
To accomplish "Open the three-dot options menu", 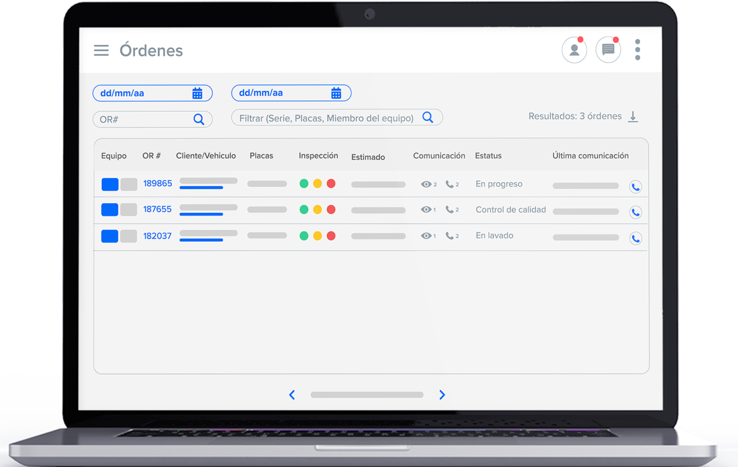I will tap(638, 49).
